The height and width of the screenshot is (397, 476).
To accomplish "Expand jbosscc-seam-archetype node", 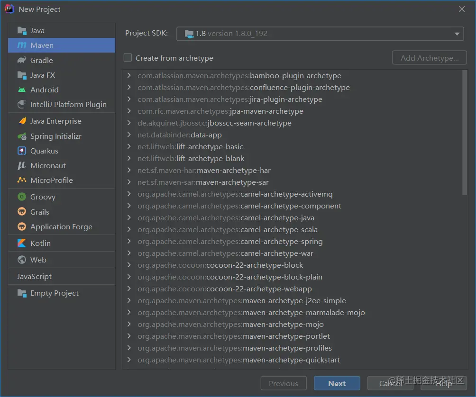I will point(129,123).
